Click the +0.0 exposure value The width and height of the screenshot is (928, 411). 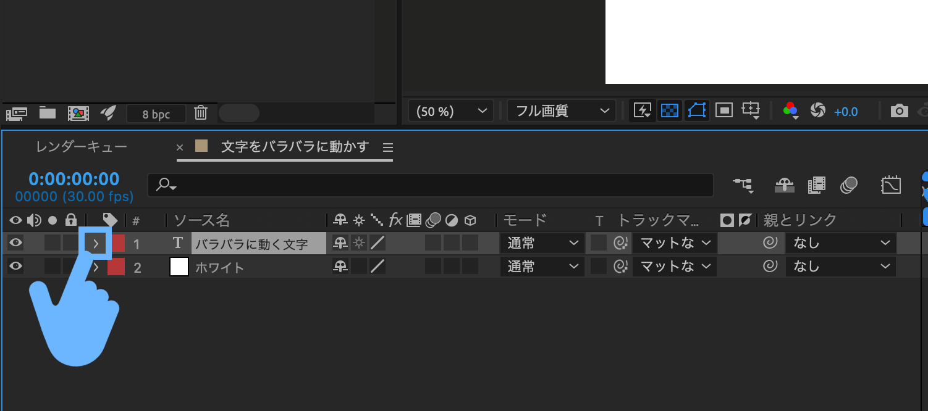[846, 112]
